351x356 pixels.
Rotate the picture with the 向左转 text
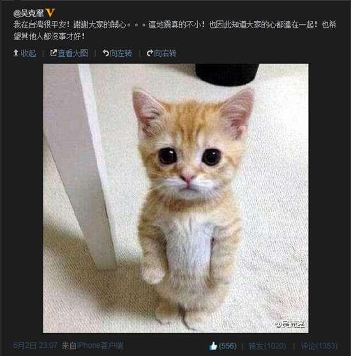click(x=121, y=54)
